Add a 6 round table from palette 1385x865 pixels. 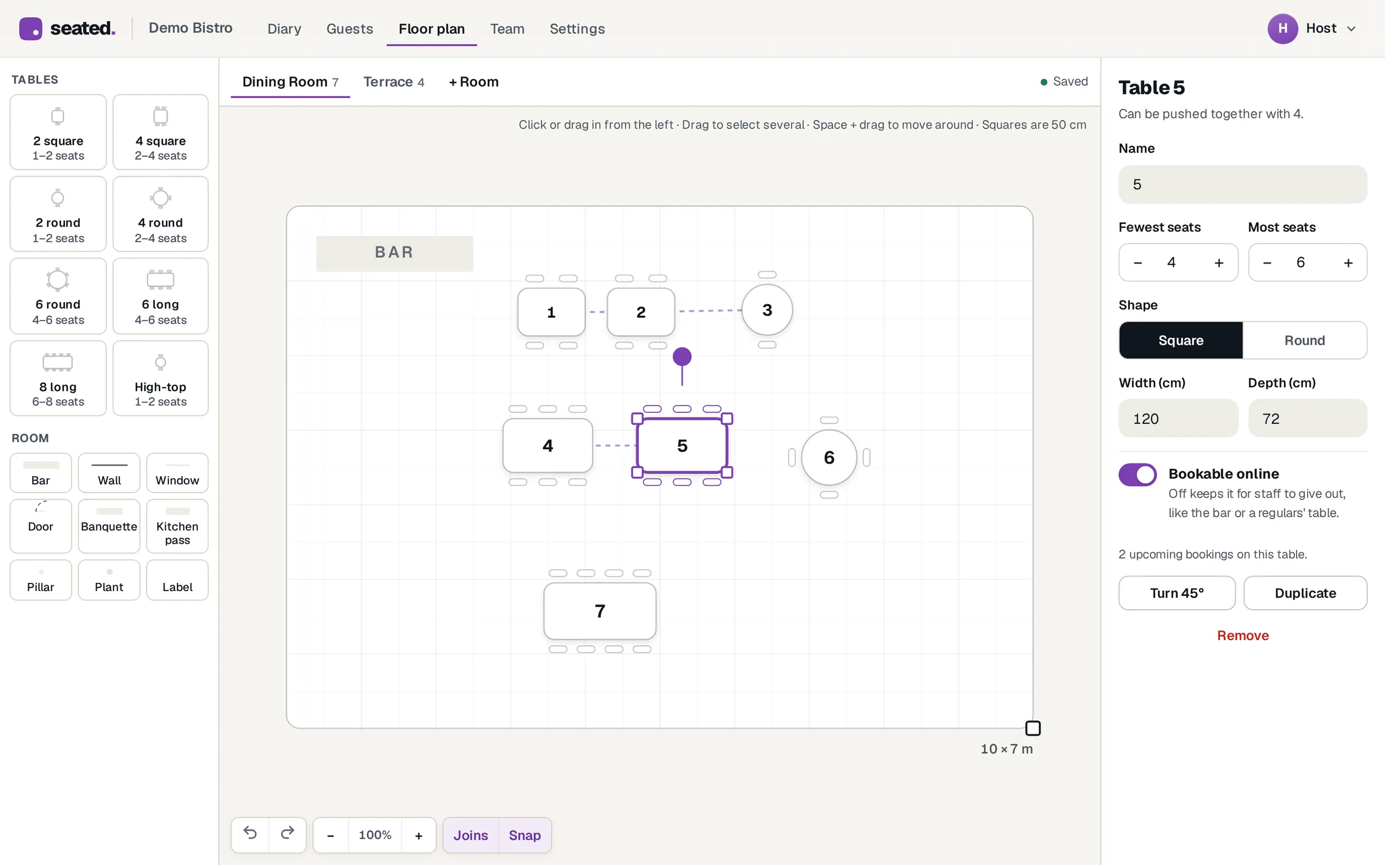58,296
